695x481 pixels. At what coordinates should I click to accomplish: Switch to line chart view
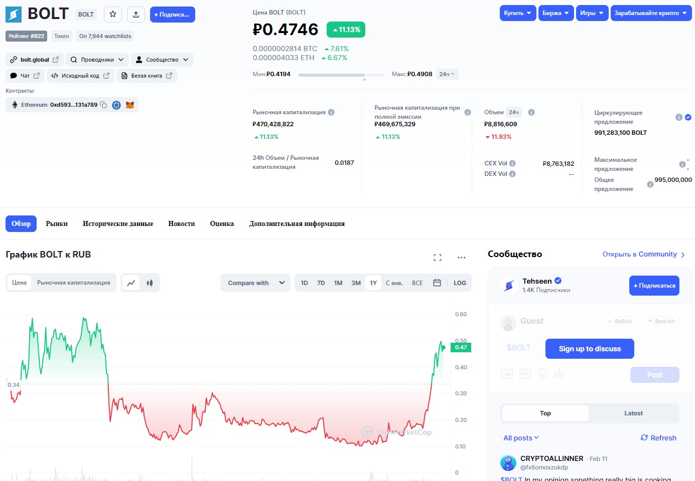[x=131, y=283]
